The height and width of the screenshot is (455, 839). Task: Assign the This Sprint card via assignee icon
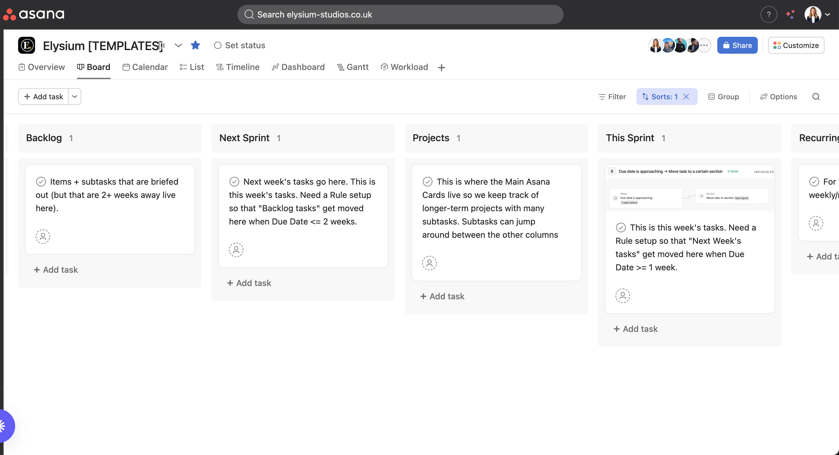click(623, 295)
